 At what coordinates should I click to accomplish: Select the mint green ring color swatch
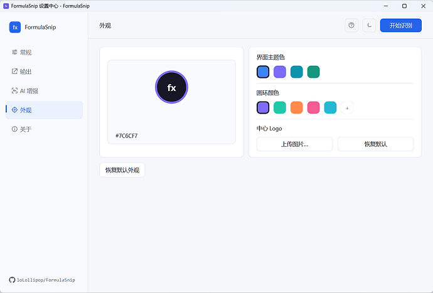[280, 108]
